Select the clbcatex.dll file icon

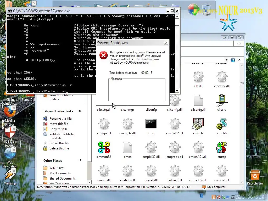tap(222, 77)
